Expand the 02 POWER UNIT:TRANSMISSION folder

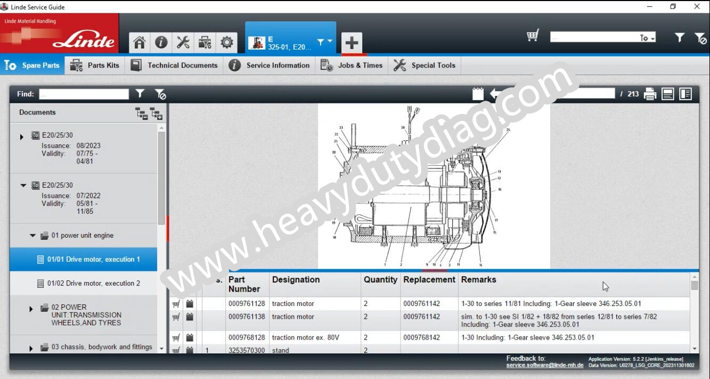coord(31,309)
